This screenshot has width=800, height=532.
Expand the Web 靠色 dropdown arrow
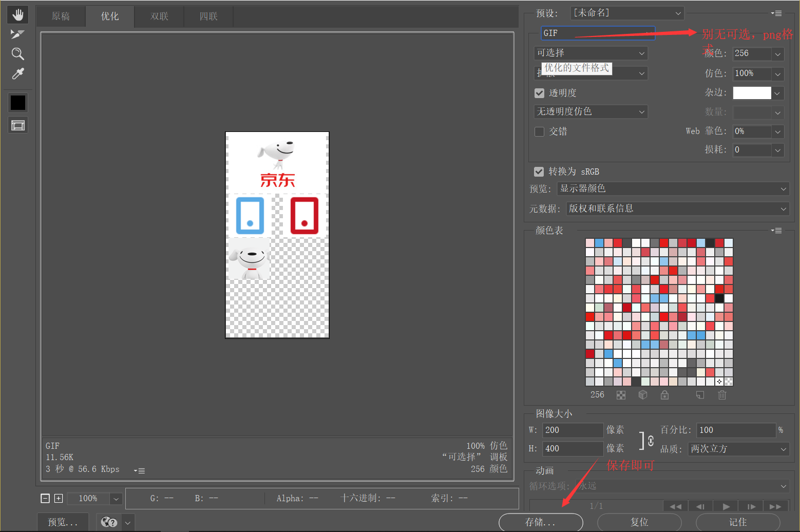[x=778, y=131]
